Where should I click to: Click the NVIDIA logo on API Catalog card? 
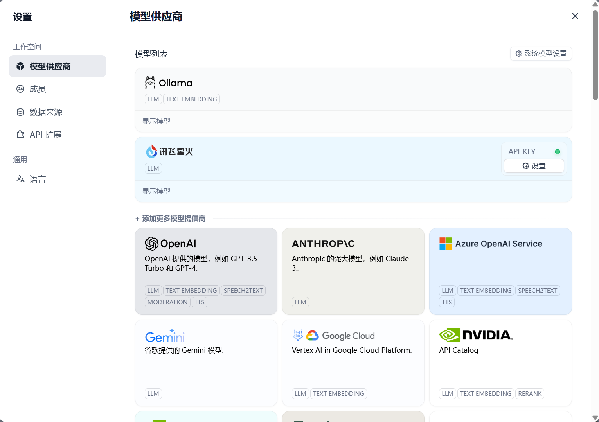476,335
